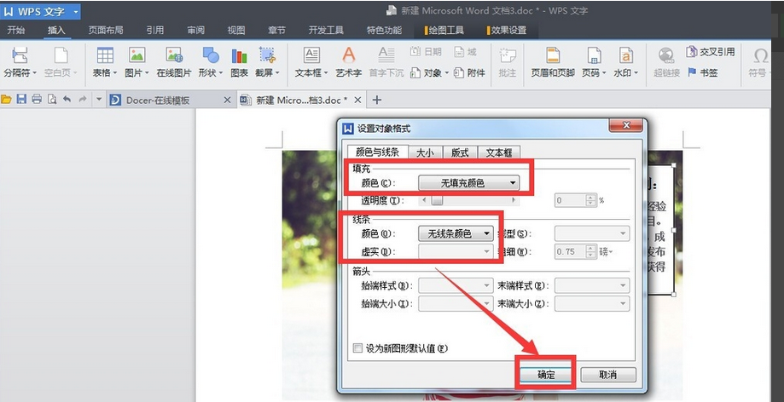Insert a text box (文本框)

coord(311,62)
